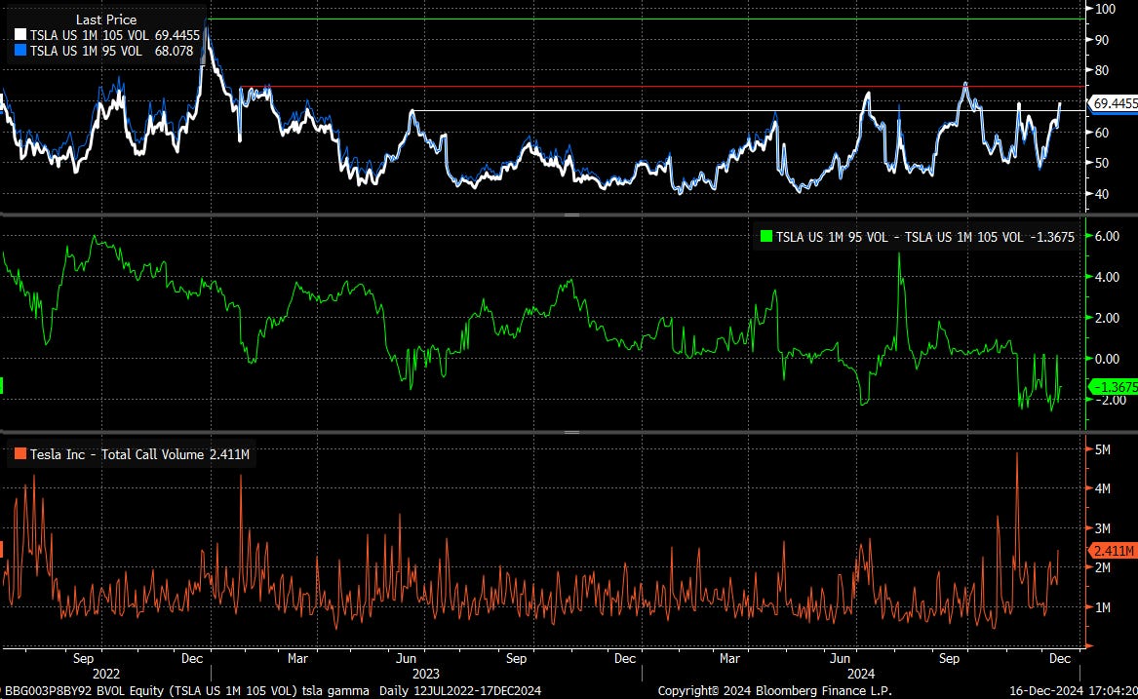Click 'Tesla Inc - Total Call Volume 2.411M' legend
This screenshot has width=1138, height=699.
click(x=139, y=454)
